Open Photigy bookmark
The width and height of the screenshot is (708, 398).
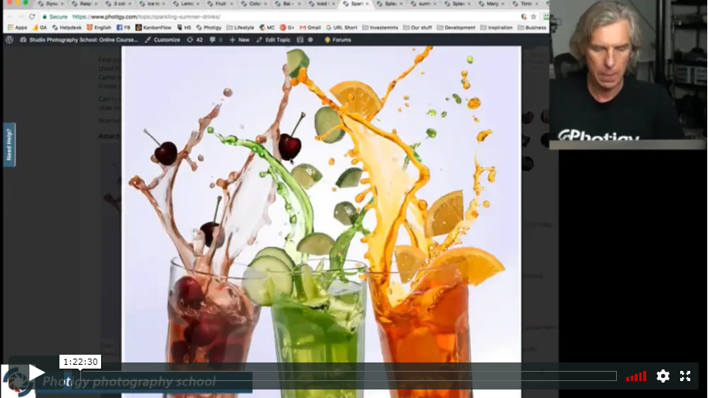209,28
